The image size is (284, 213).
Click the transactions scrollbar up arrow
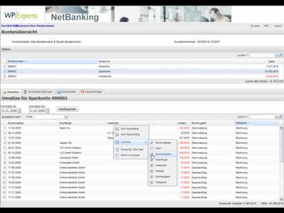tap(281, 128)
